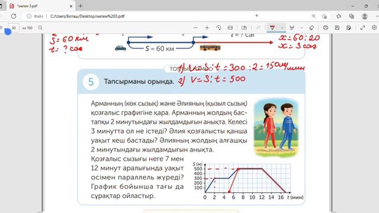Zoom in the PDF page
This screenshot has width=379, height=213.
pyautogui.click(x=207, y=28)
